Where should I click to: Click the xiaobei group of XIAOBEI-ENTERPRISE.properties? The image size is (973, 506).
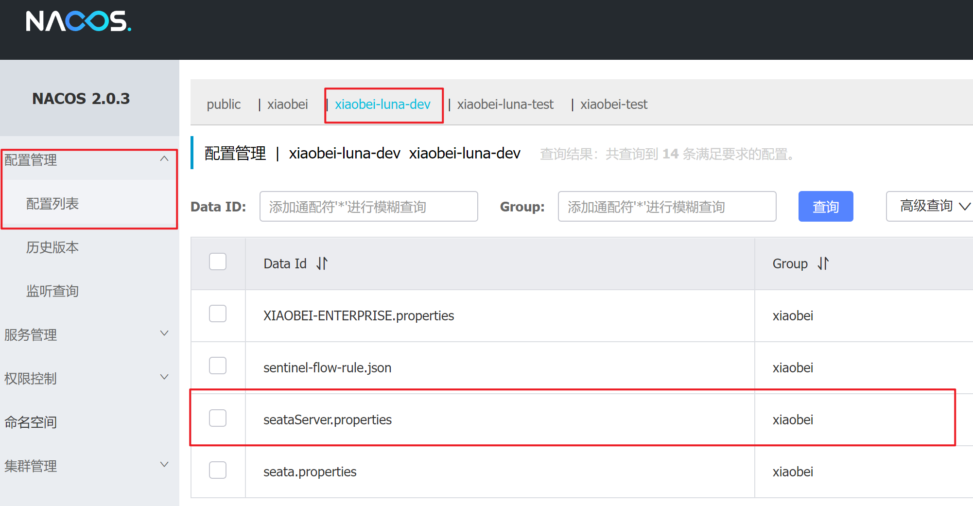tap(793, 316)
